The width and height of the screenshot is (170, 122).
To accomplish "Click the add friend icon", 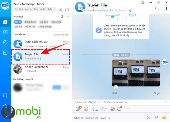I will (61, 9).
